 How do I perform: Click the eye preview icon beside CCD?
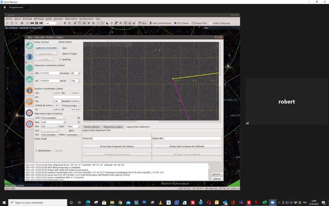point(79,118)
